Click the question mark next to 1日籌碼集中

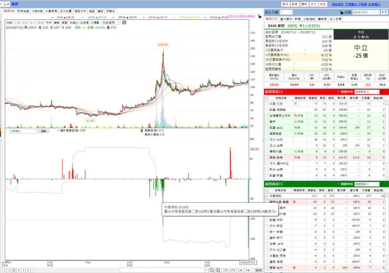(x=305, y=50)
